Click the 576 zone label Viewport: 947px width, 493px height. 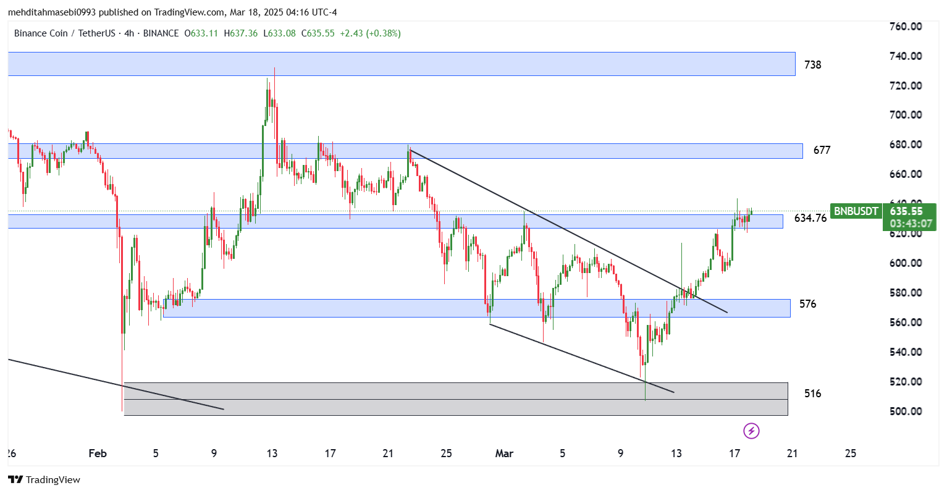tap(807, 304)
